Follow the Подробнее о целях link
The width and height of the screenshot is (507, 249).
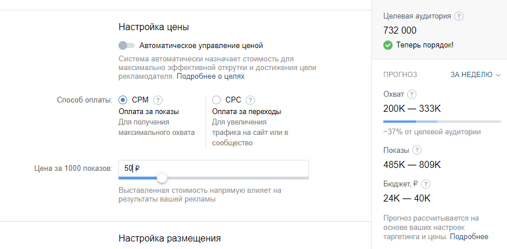pyautogui.click(x=210, y=76)
